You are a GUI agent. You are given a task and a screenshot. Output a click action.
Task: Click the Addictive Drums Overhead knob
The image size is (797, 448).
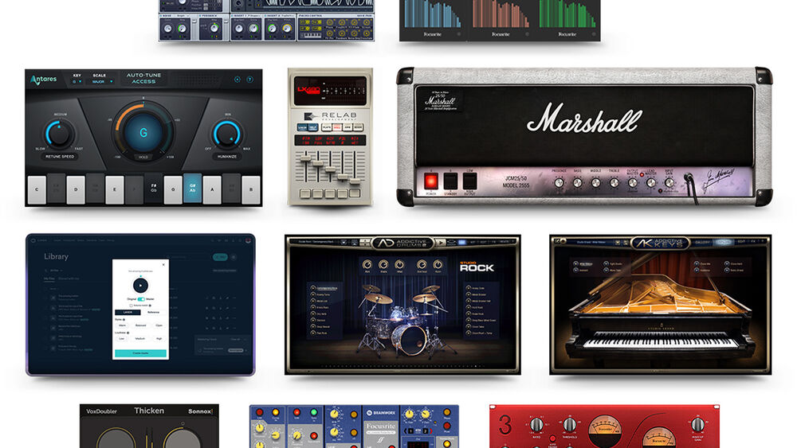[x=422, y=265]
